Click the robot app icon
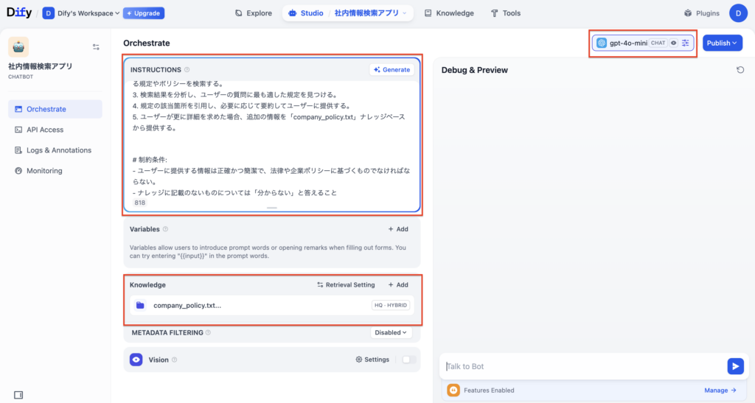The image size is (755, 403). [x=18, y=46]
